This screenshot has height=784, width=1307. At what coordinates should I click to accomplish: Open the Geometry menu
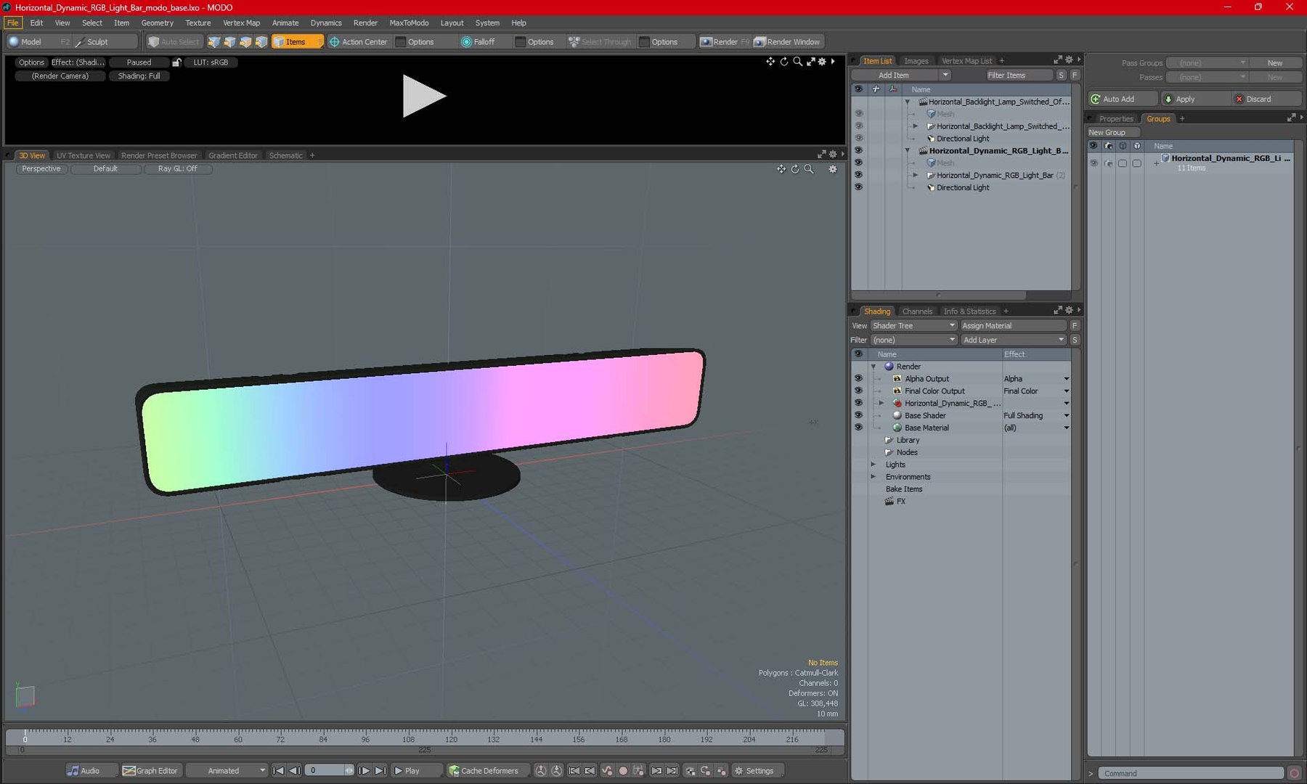[157, 23]
